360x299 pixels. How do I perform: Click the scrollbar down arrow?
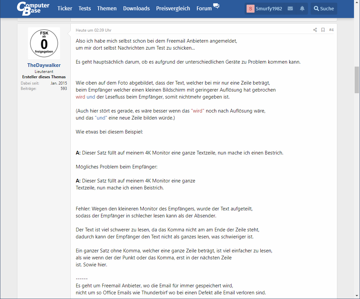click(x=357, y=296)
